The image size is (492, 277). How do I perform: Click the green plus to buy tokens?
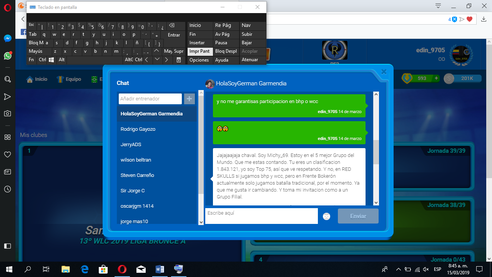coord(436,78)
